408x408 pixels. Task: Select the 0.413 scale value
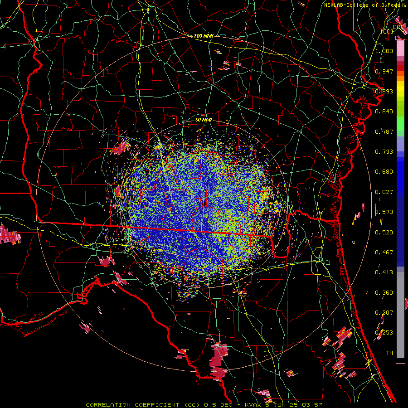(384, 272)
